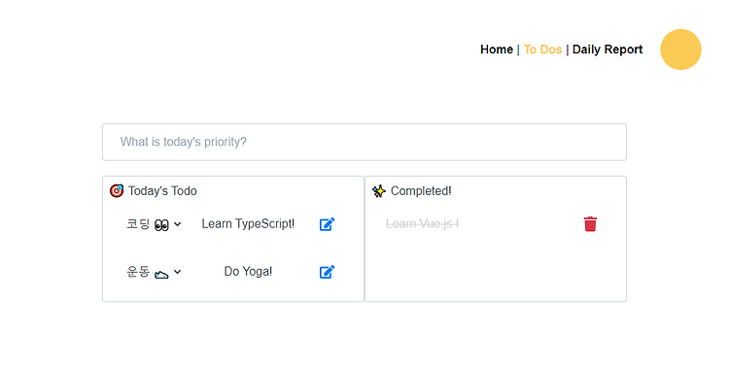Edit the Learn TypeScript! todo item
Screen dimensions: 729x367
click(327, 224)
